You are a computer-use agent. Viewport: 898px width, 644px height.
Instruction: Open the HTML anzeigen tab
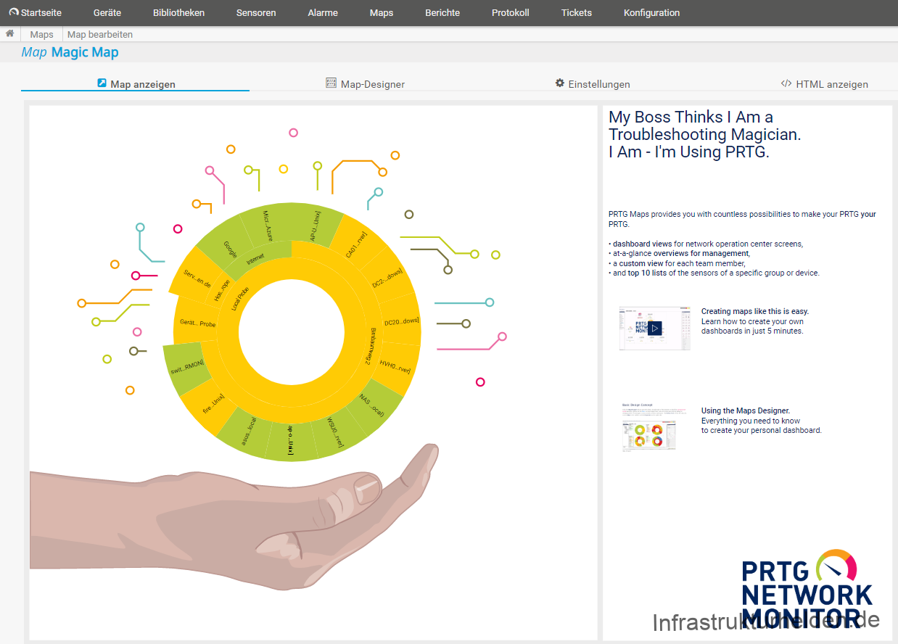[824, 84]
